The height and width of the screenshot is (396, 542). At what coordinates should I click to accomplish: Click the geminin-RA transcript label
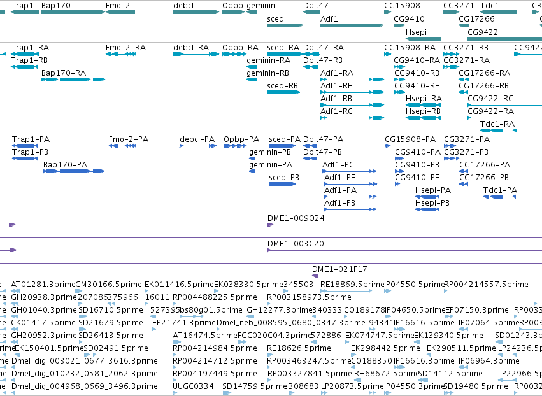point(268,60)
